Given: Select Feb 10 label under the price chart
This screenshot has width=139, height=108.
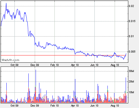Looking at the screenshot, I should [x=54, y=65].
